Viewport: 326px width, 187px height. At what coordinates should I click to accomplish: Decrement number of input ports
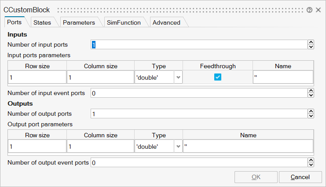coord(311,47)
